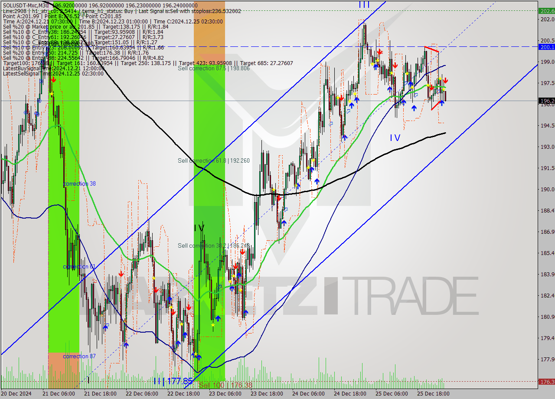Click the 24 Dec 18:00 time label

tap(350, 394)
